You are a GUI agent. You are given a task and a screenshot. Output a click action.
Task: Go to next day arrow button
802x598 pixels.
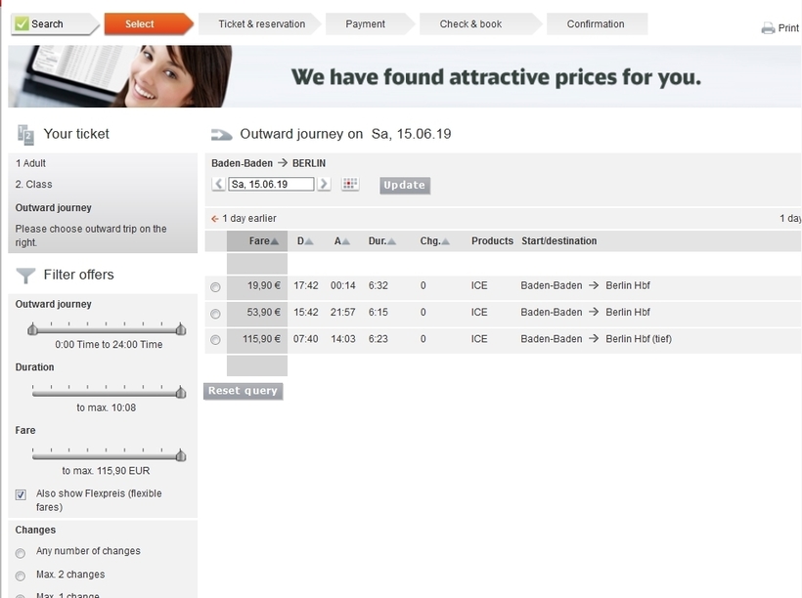point(324,185)
